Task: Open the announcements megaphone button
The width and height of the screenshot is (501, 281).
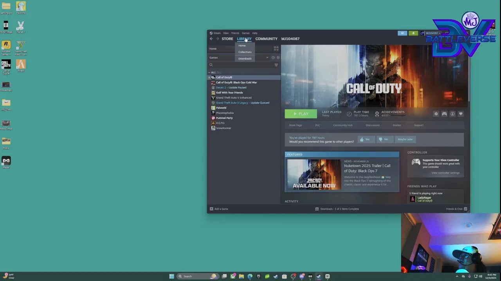Action: (x=402, y=33)
